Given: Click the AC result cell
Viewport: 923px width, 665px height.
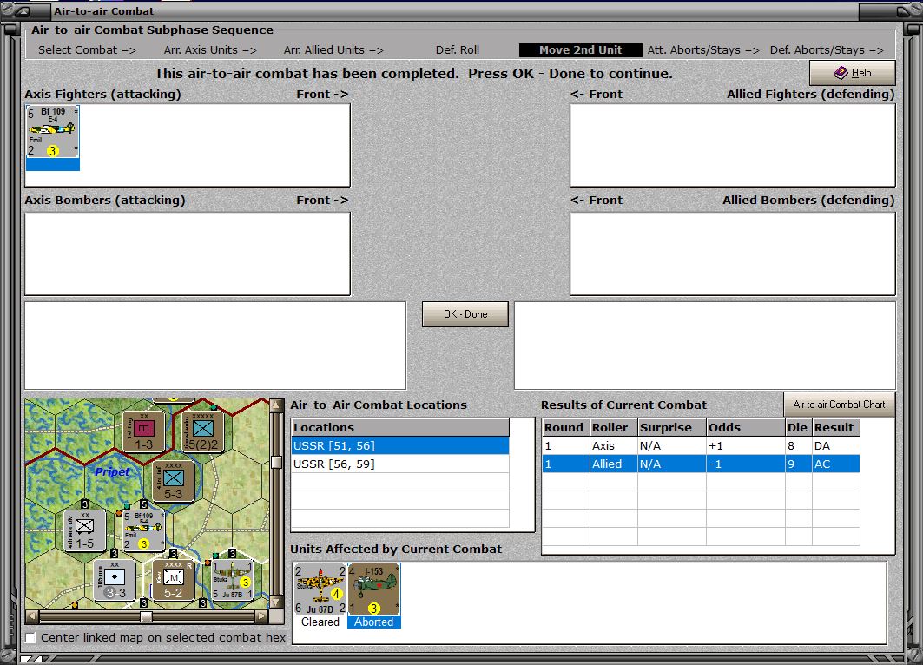Looking at the screenshot, I should 836,464.
